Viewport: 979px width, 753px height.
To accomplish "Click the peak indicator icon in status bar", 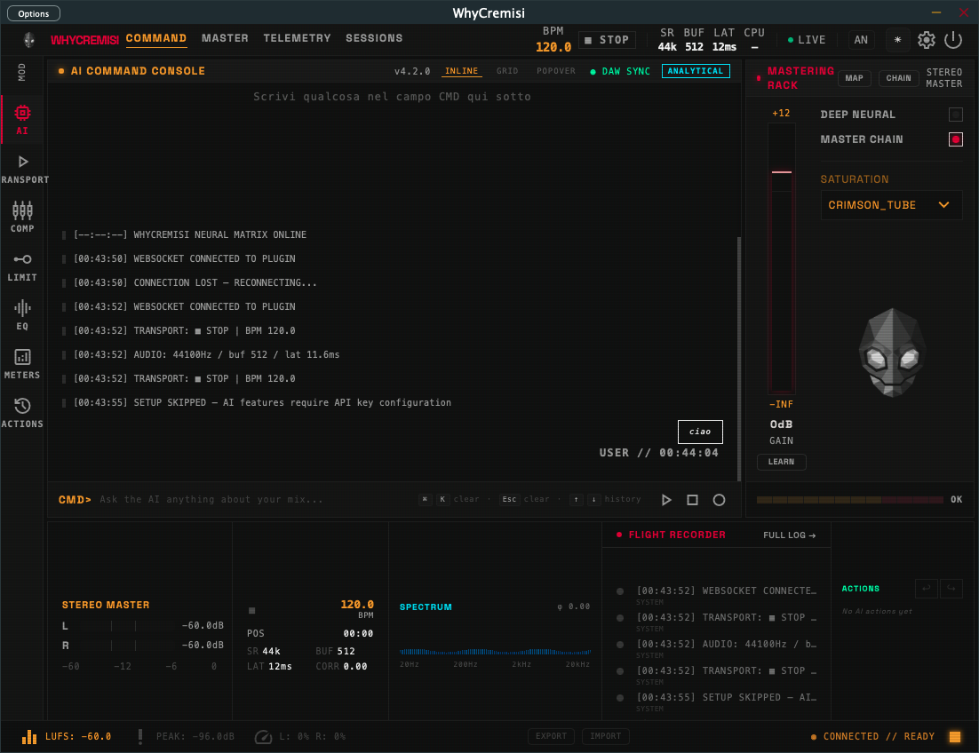I will [140, 737].
